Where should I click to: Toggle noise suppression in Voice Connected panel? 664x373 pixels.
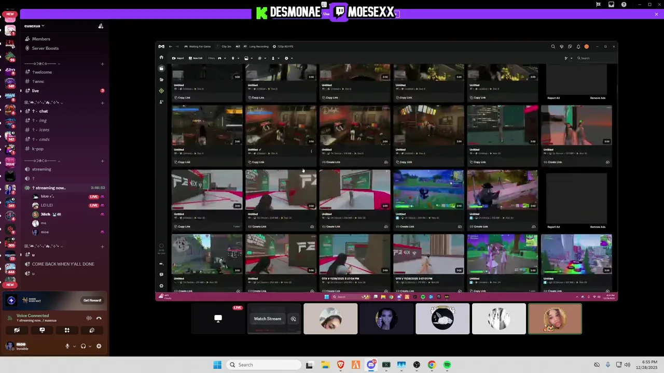pyautogui.click(x=89, y=318)
